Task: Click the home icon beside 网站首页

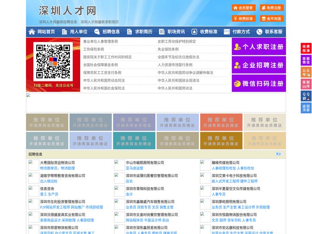Action: pos(32,32)
